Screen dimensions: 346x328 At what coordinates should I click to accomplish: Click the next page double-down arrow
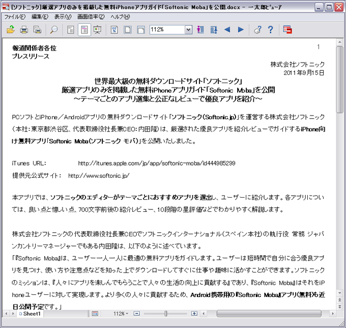tap(339, 307)
